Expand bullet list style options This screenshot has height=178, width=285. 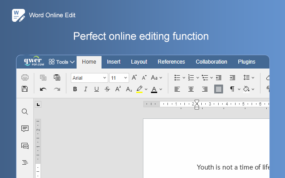point(184,78)
